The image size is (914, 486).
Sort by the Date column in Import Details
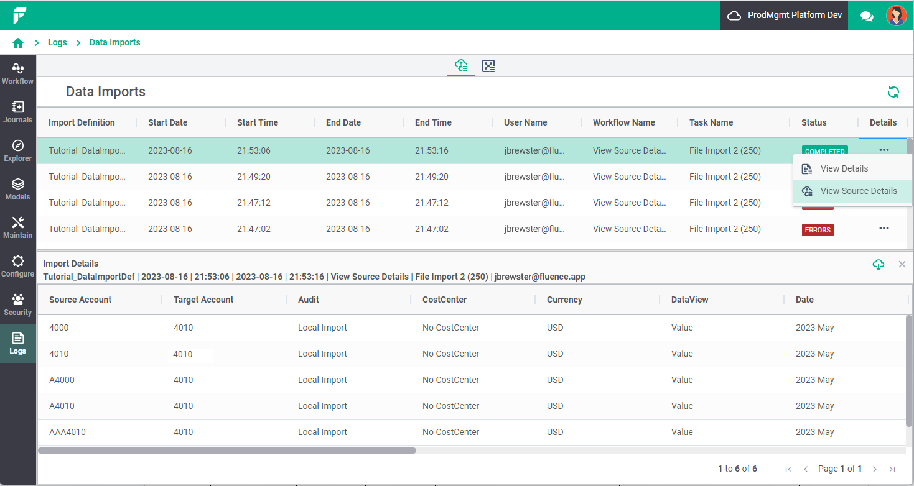(x=804, y=300)
